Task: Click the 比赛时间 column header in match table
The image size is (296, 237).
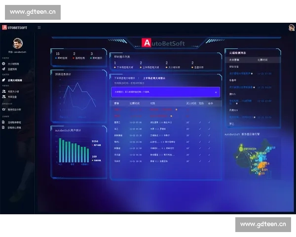Action: pyautogui.click(x=135, y=104)
